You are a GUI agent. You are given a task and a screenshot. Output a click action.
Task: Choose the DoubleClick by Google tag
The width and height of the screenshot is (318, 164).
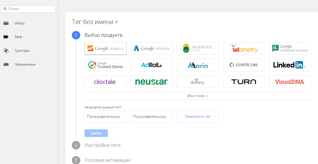coord(197,48)
